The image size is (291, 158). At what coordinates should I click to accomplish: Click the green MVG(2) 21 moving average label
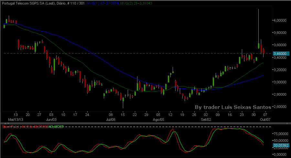(136, 3)
